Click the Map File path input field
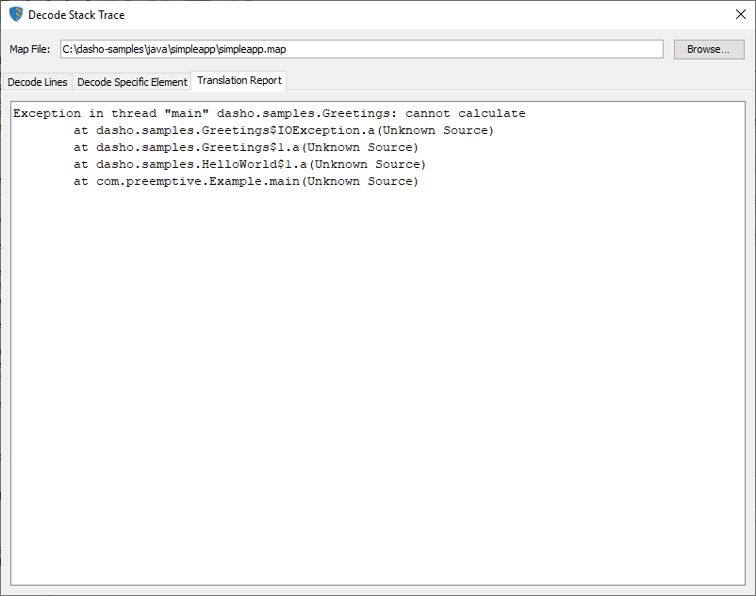 click(362, 49)
